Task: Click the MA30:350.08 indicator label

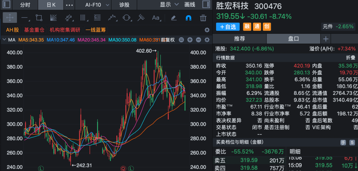Action: pos(122,40)
